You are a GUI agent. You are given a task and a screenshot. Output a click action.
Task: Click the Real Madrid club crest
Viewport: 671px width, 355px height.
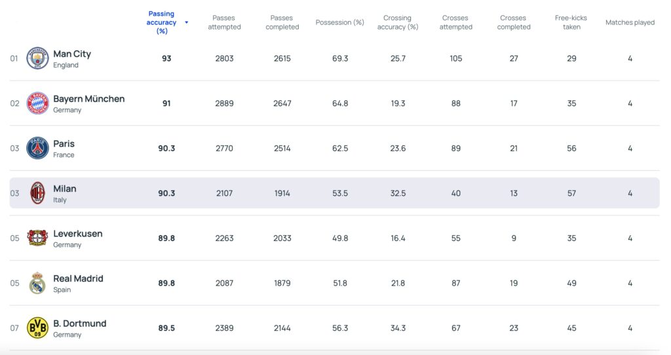[37, 283]
